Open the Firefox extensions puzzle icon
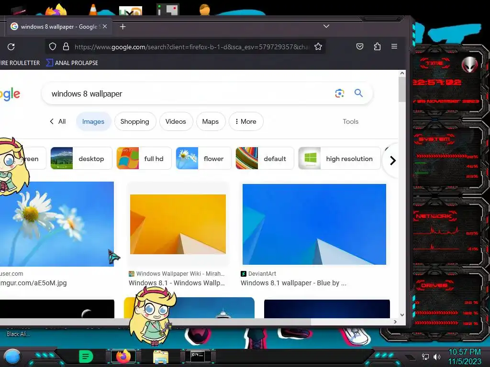The width and height of the screenshot is (490, 367). (377, 46)
